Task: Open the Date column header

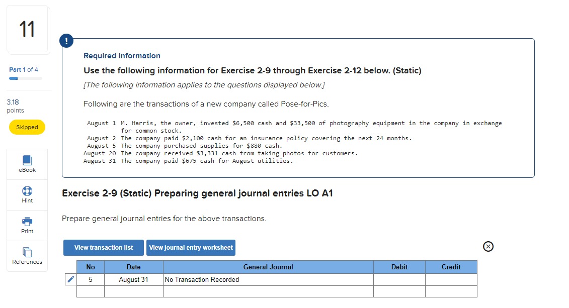Action: point(133,267)
